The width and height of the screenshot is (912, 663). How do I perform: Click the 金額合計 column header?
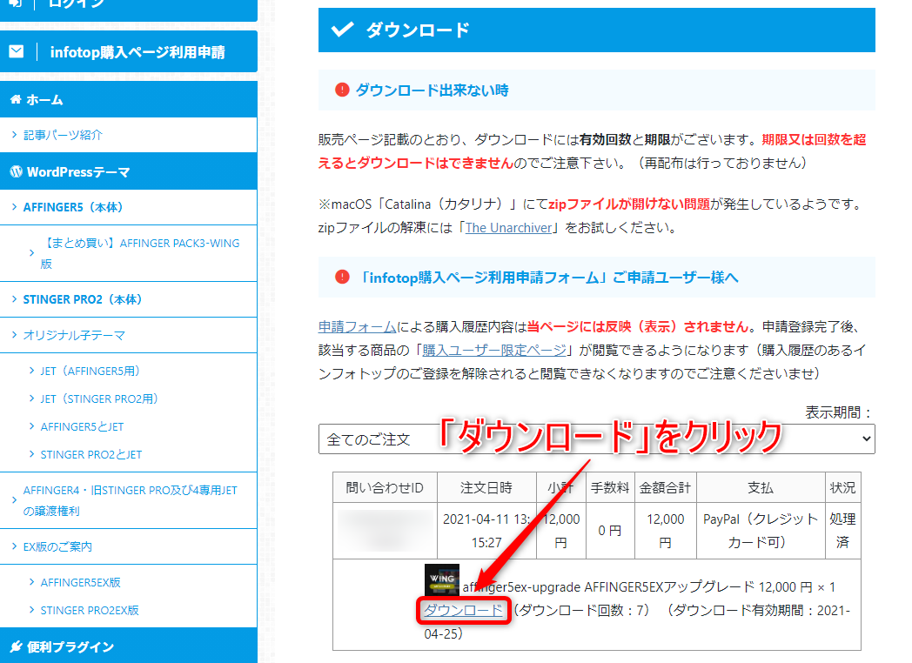click(x=666, y=487)
